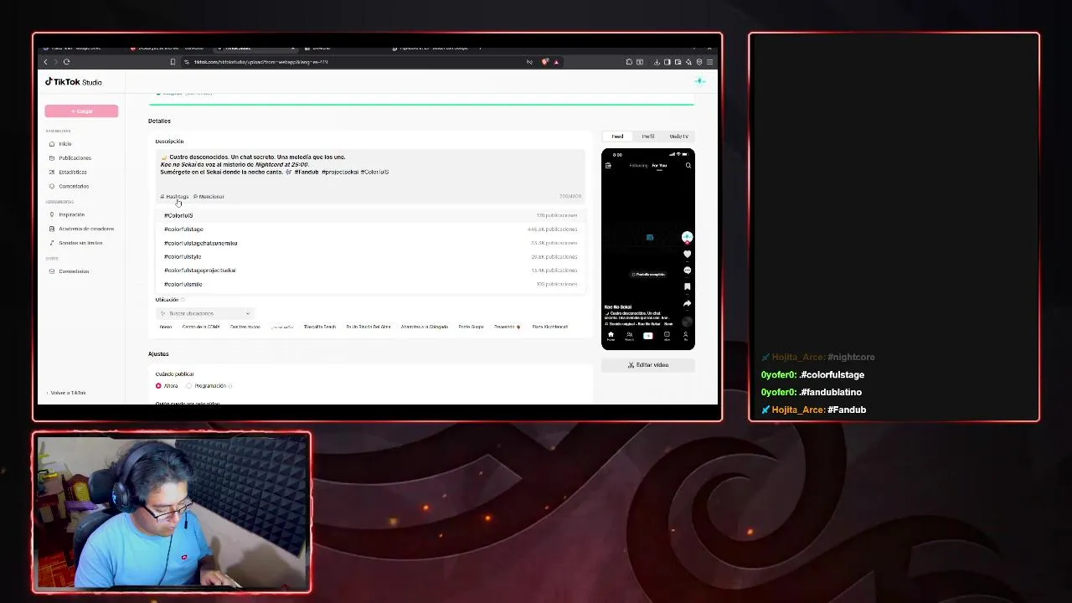Viewport: 1072px width, 603px height.
Task: Click the pink Cargar upload button
Action: pos(81,111)
